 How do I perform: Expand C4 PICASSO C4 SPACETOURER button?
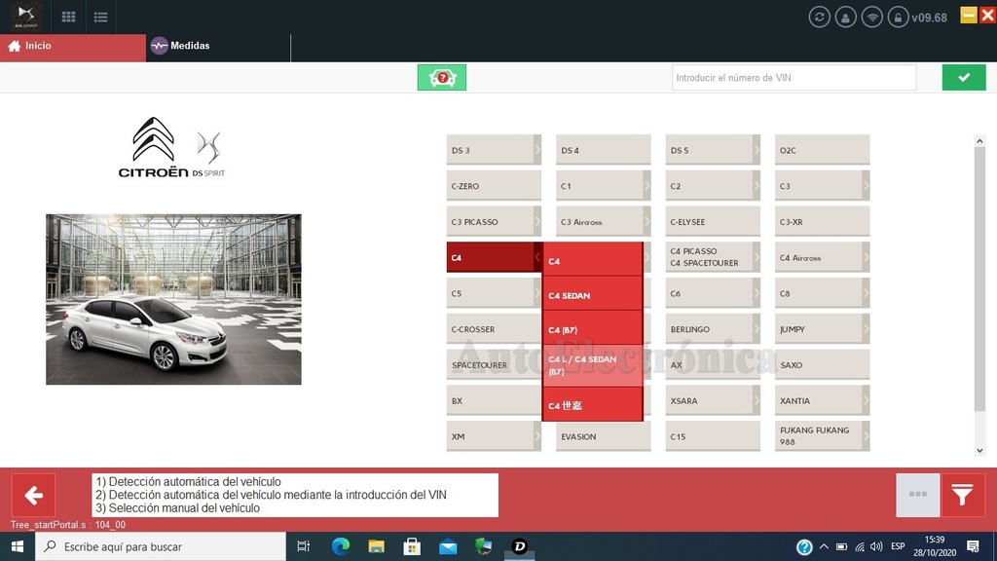713,257
